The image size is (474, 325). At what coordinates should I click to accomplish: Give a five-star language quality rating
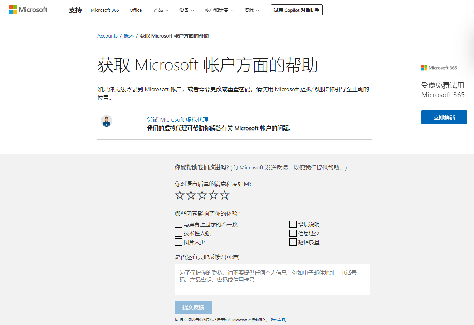point(225,195)
